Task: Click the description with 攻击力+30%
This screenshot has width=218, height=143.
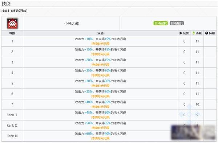Action: point(100,81)
